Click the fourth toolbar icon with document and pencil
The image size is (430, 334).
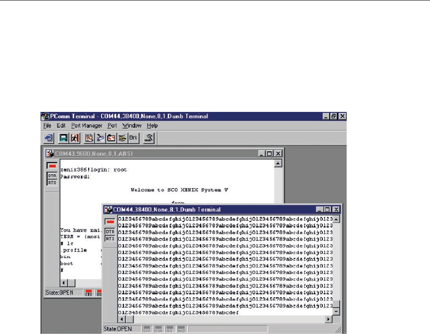(89, 138)
